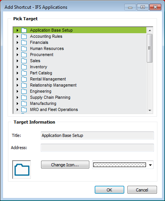
Task: Click the Human Resources folder icon
Action: coord(24,49)
